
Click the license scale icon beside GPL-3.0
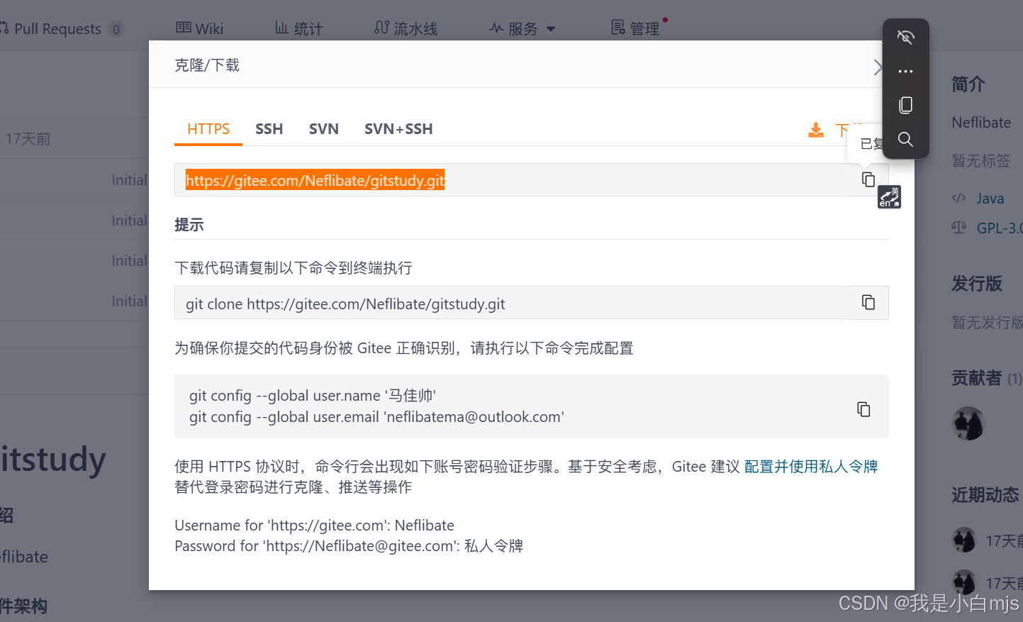pyautogui.click(x=958, y=228)
